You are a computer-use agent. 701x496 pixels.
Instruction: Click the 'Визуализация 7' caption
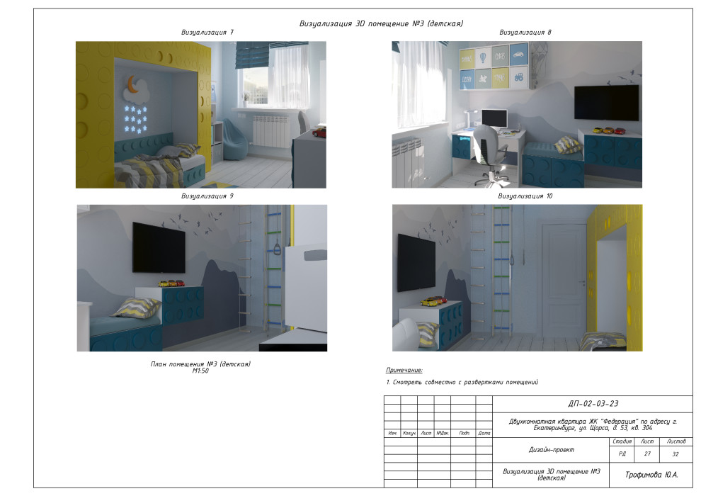tap(207, 33)
